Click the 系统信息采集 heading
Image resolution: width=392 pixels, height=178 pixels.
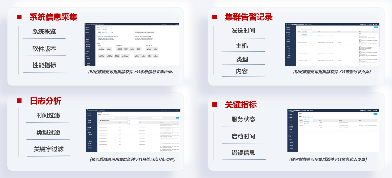pyautogui.click(x=53, y=17)
